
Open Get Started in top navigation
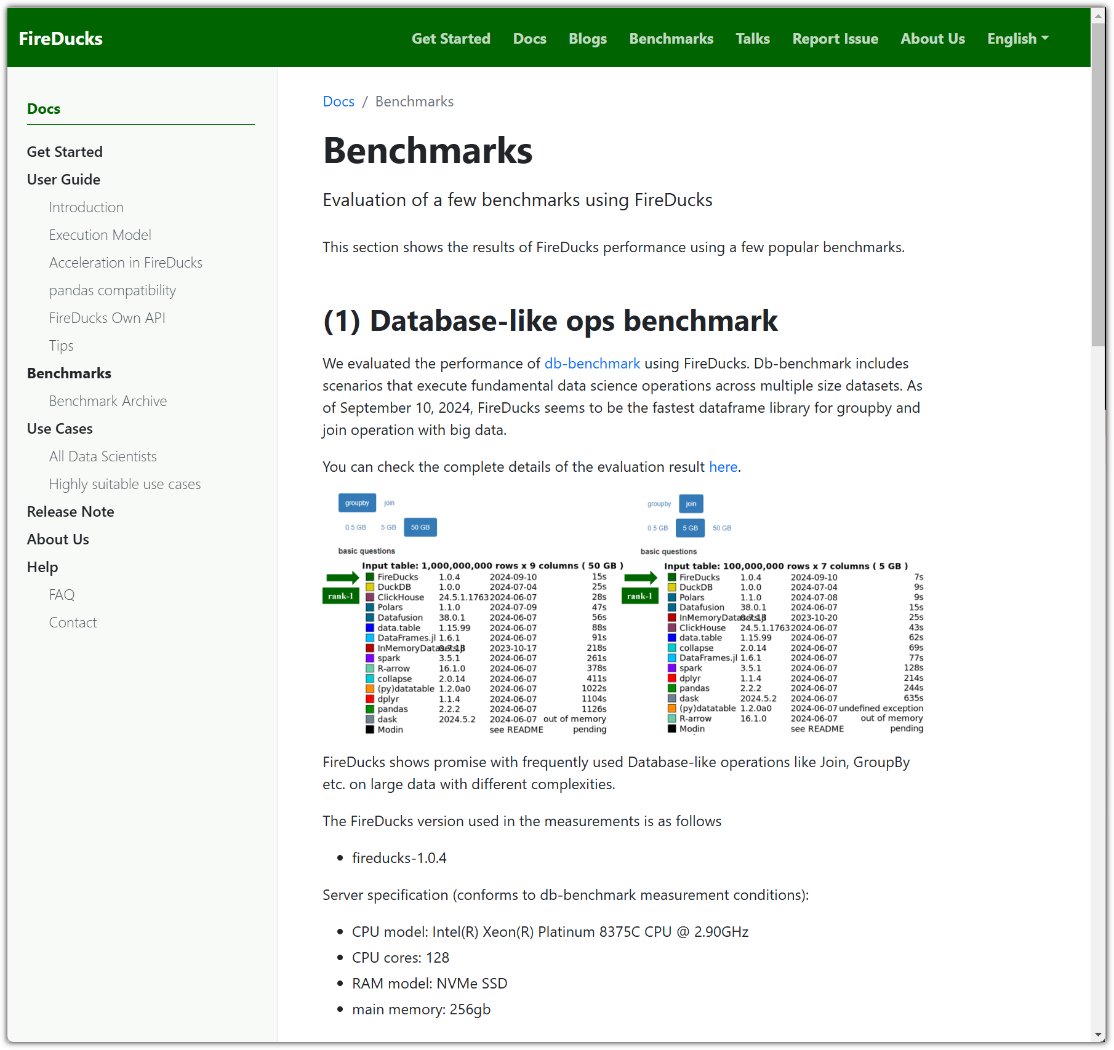click(451, 38)
